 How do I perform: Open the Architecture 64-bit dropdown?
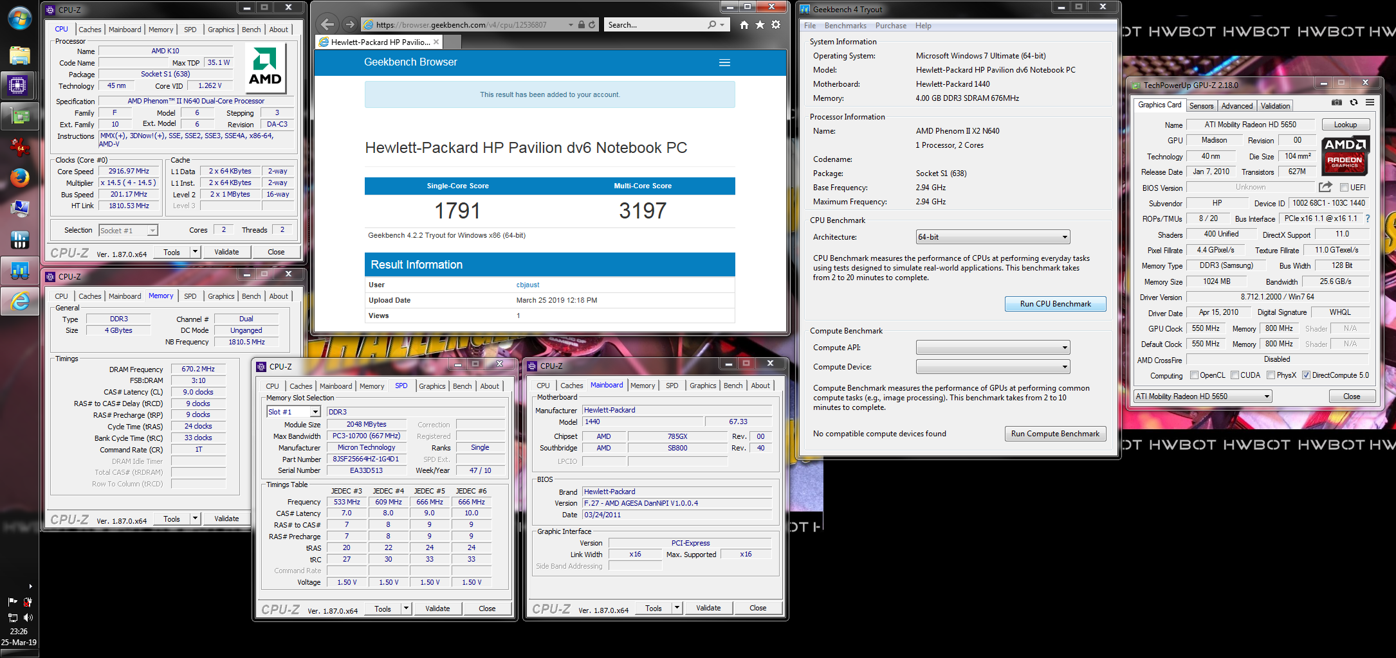point(993,237)
